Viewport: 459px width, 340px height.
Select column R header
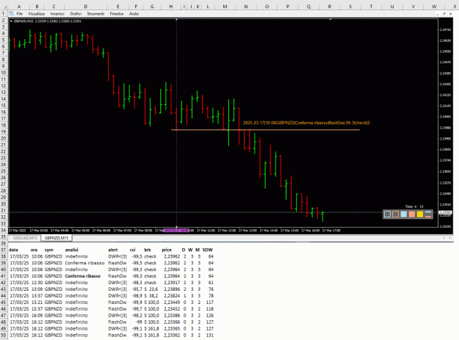[x=329, y=7]
